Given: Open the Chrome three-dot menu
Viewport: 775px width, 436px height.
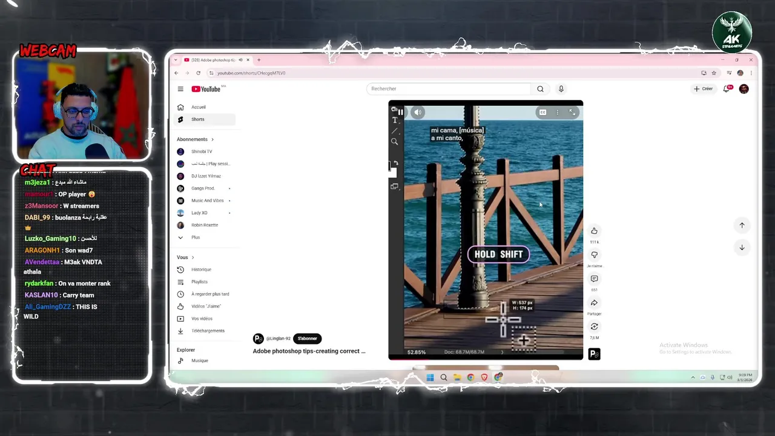Looking at the screenshot, I should coord(751,73).
